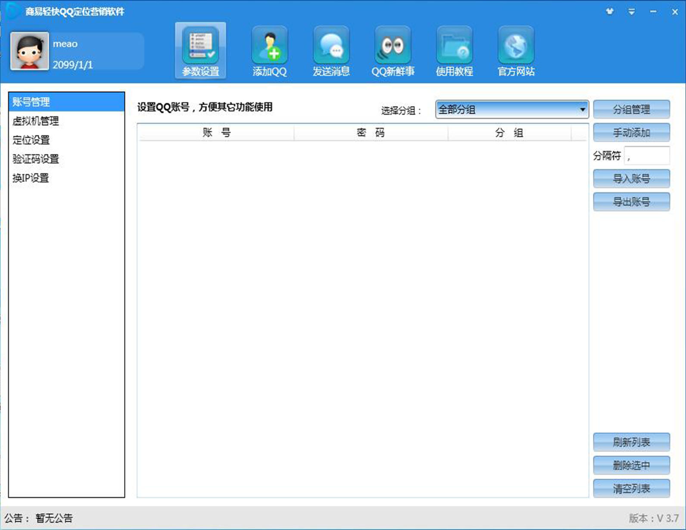Click the 版本：V 3.7 version label
686x530 pixels.
pyautogui.click(x=654, y=518)
